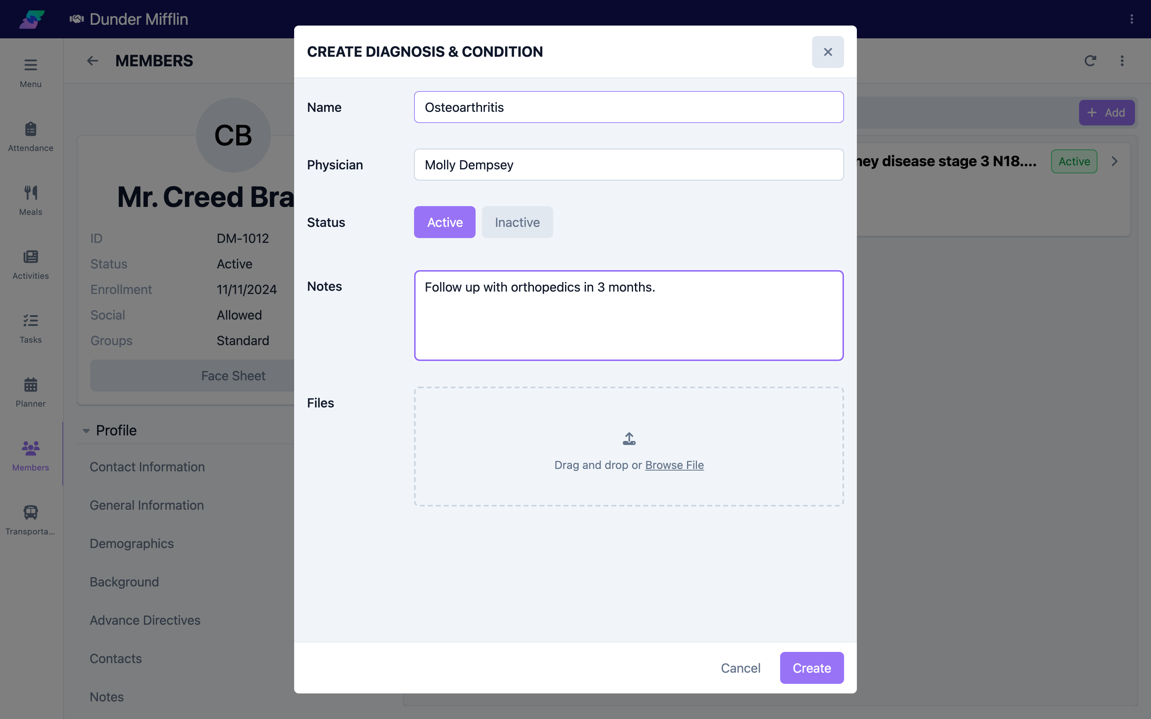Click the Create button
Image resolution: width=1151 pixels, height=719 pixels.
(811, 667)
